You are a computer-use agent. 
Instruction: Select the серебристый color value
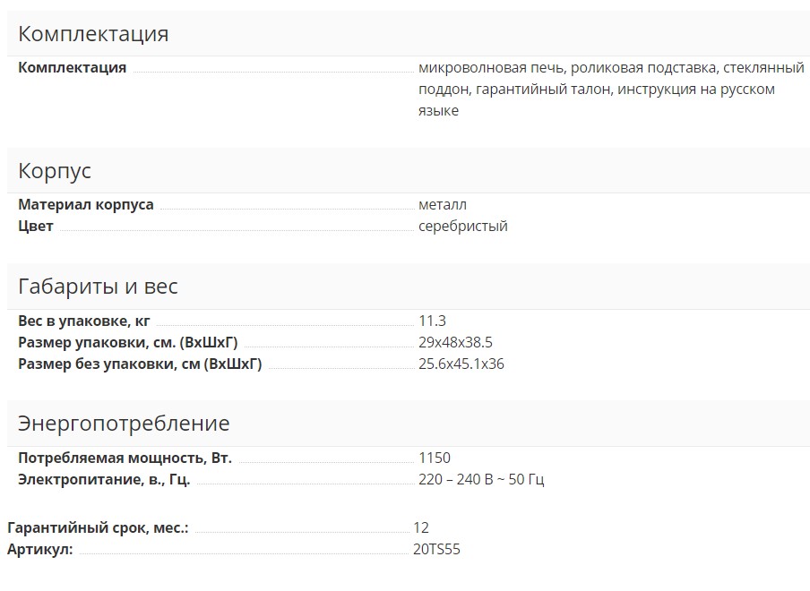pyautogui.click(x=462, y=227)
